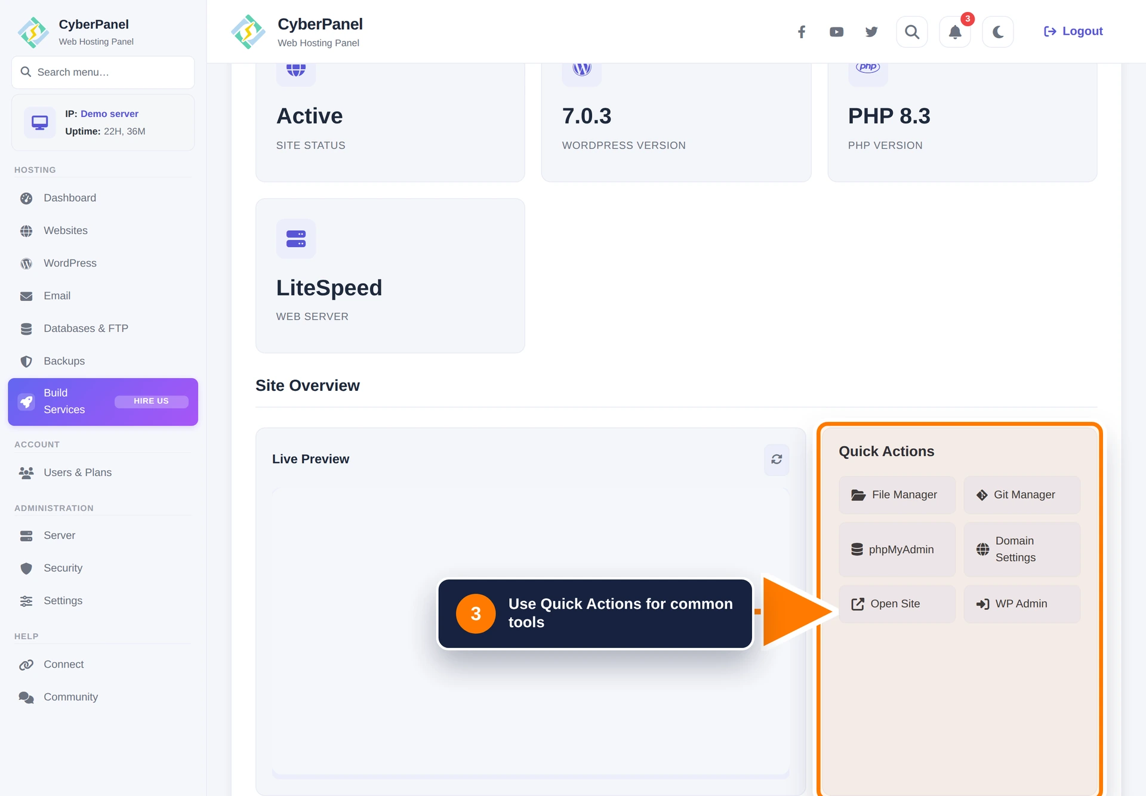Click the 'PHP 8.3' version value
This screenshot has width=1146, height=796.
889,116
